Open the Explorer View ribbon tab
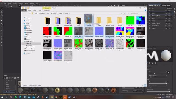 click(40, 10)
